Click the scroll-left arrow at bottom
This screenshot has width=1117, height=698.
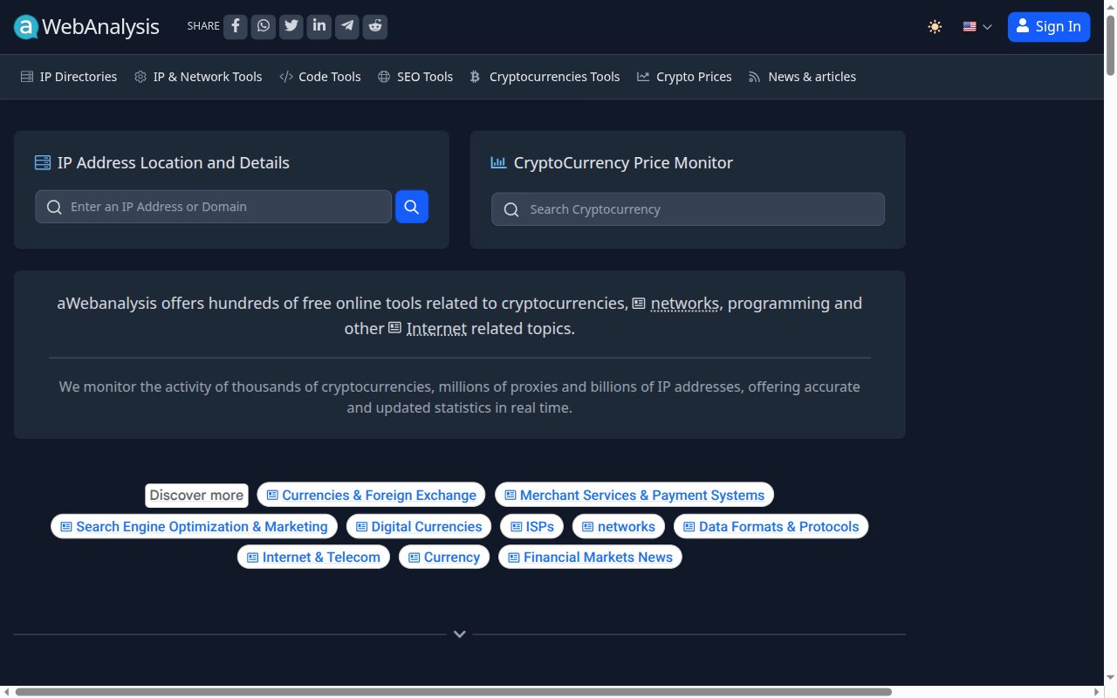[6, 692]
